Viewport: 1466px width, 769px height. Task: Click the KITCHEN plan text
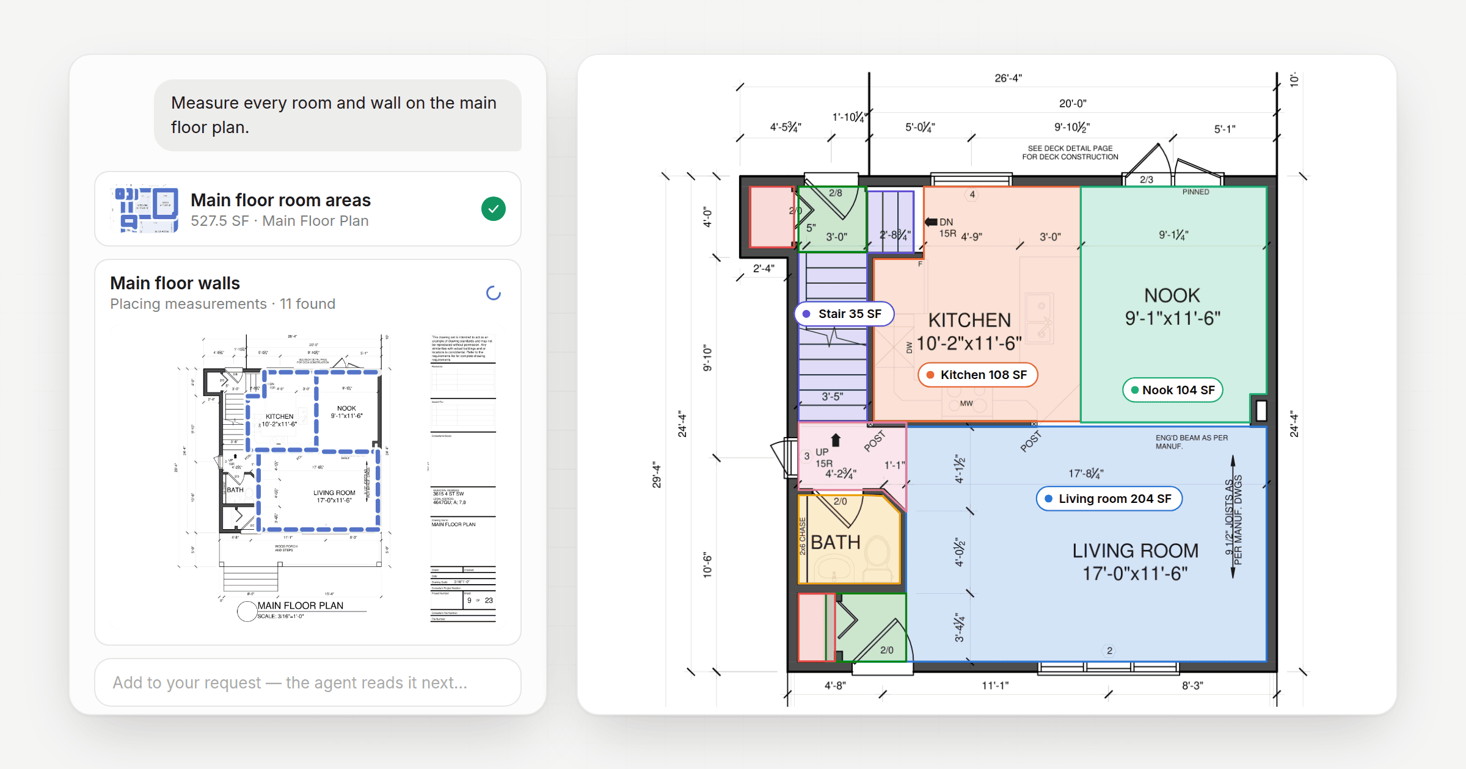969,320
